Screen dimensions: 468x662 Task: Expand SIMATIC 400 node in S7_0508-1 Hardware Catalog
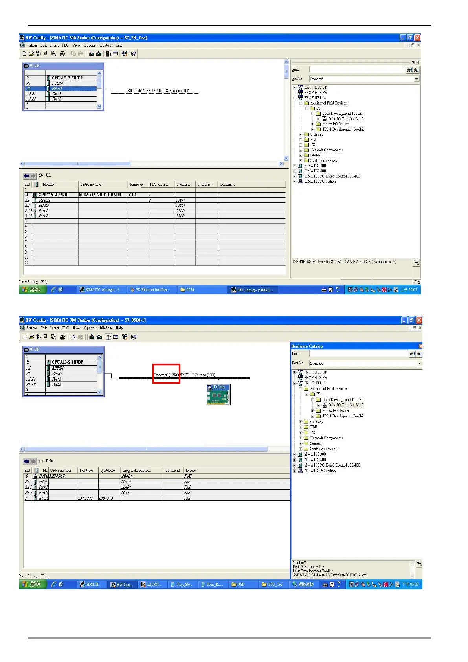pyautogui.click(x=295, y=460)
